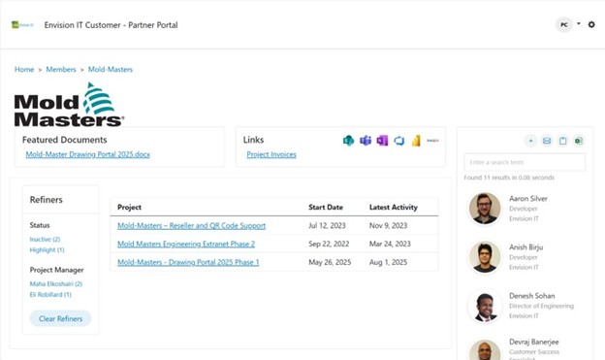The height and width of the screenshot is (360, 605).
Task: Select the name Devraj Banerjee
Action: pyautogui.click(x=534, y=342)
